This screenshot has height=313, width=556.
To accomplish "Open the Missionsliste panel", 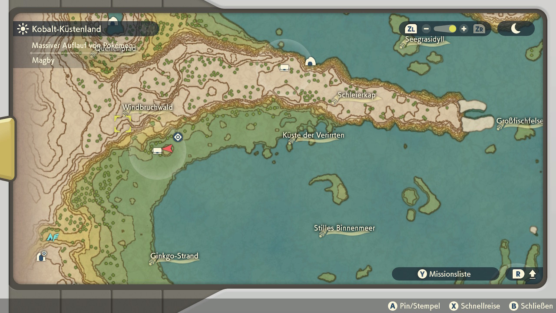I will point(445,274).
